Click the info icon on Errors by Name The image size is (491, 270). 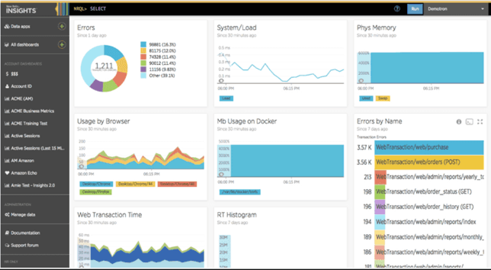(x=459, y=122)
